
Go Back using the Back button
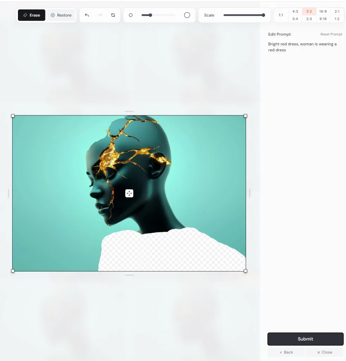pyautogui.click(x=286, y=352)
